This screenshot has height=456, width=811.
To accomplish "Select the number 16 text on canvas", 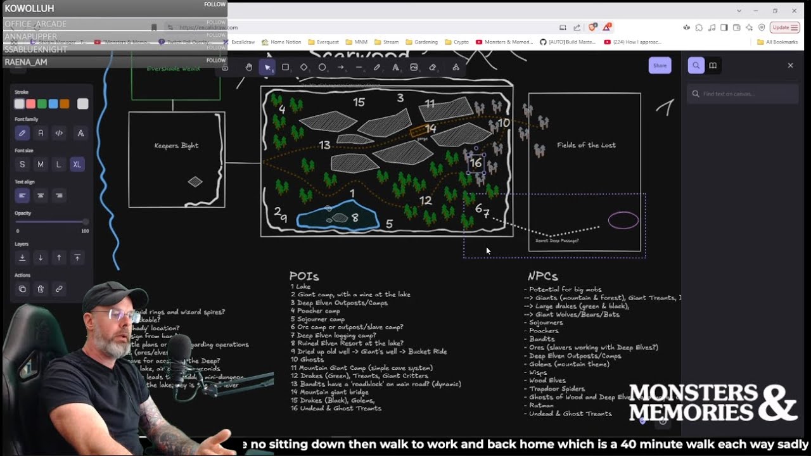I will tap(476, 163).
